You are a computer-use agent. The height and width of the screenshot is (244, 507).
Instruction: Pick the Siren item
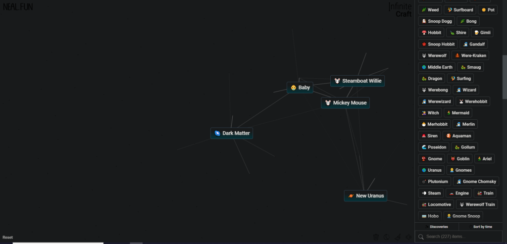coord(429,136)
